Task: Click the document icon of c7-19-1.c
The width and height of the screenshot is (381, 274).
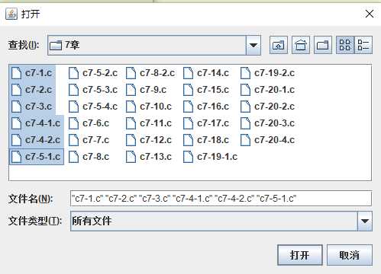Action: pos(189,157)
